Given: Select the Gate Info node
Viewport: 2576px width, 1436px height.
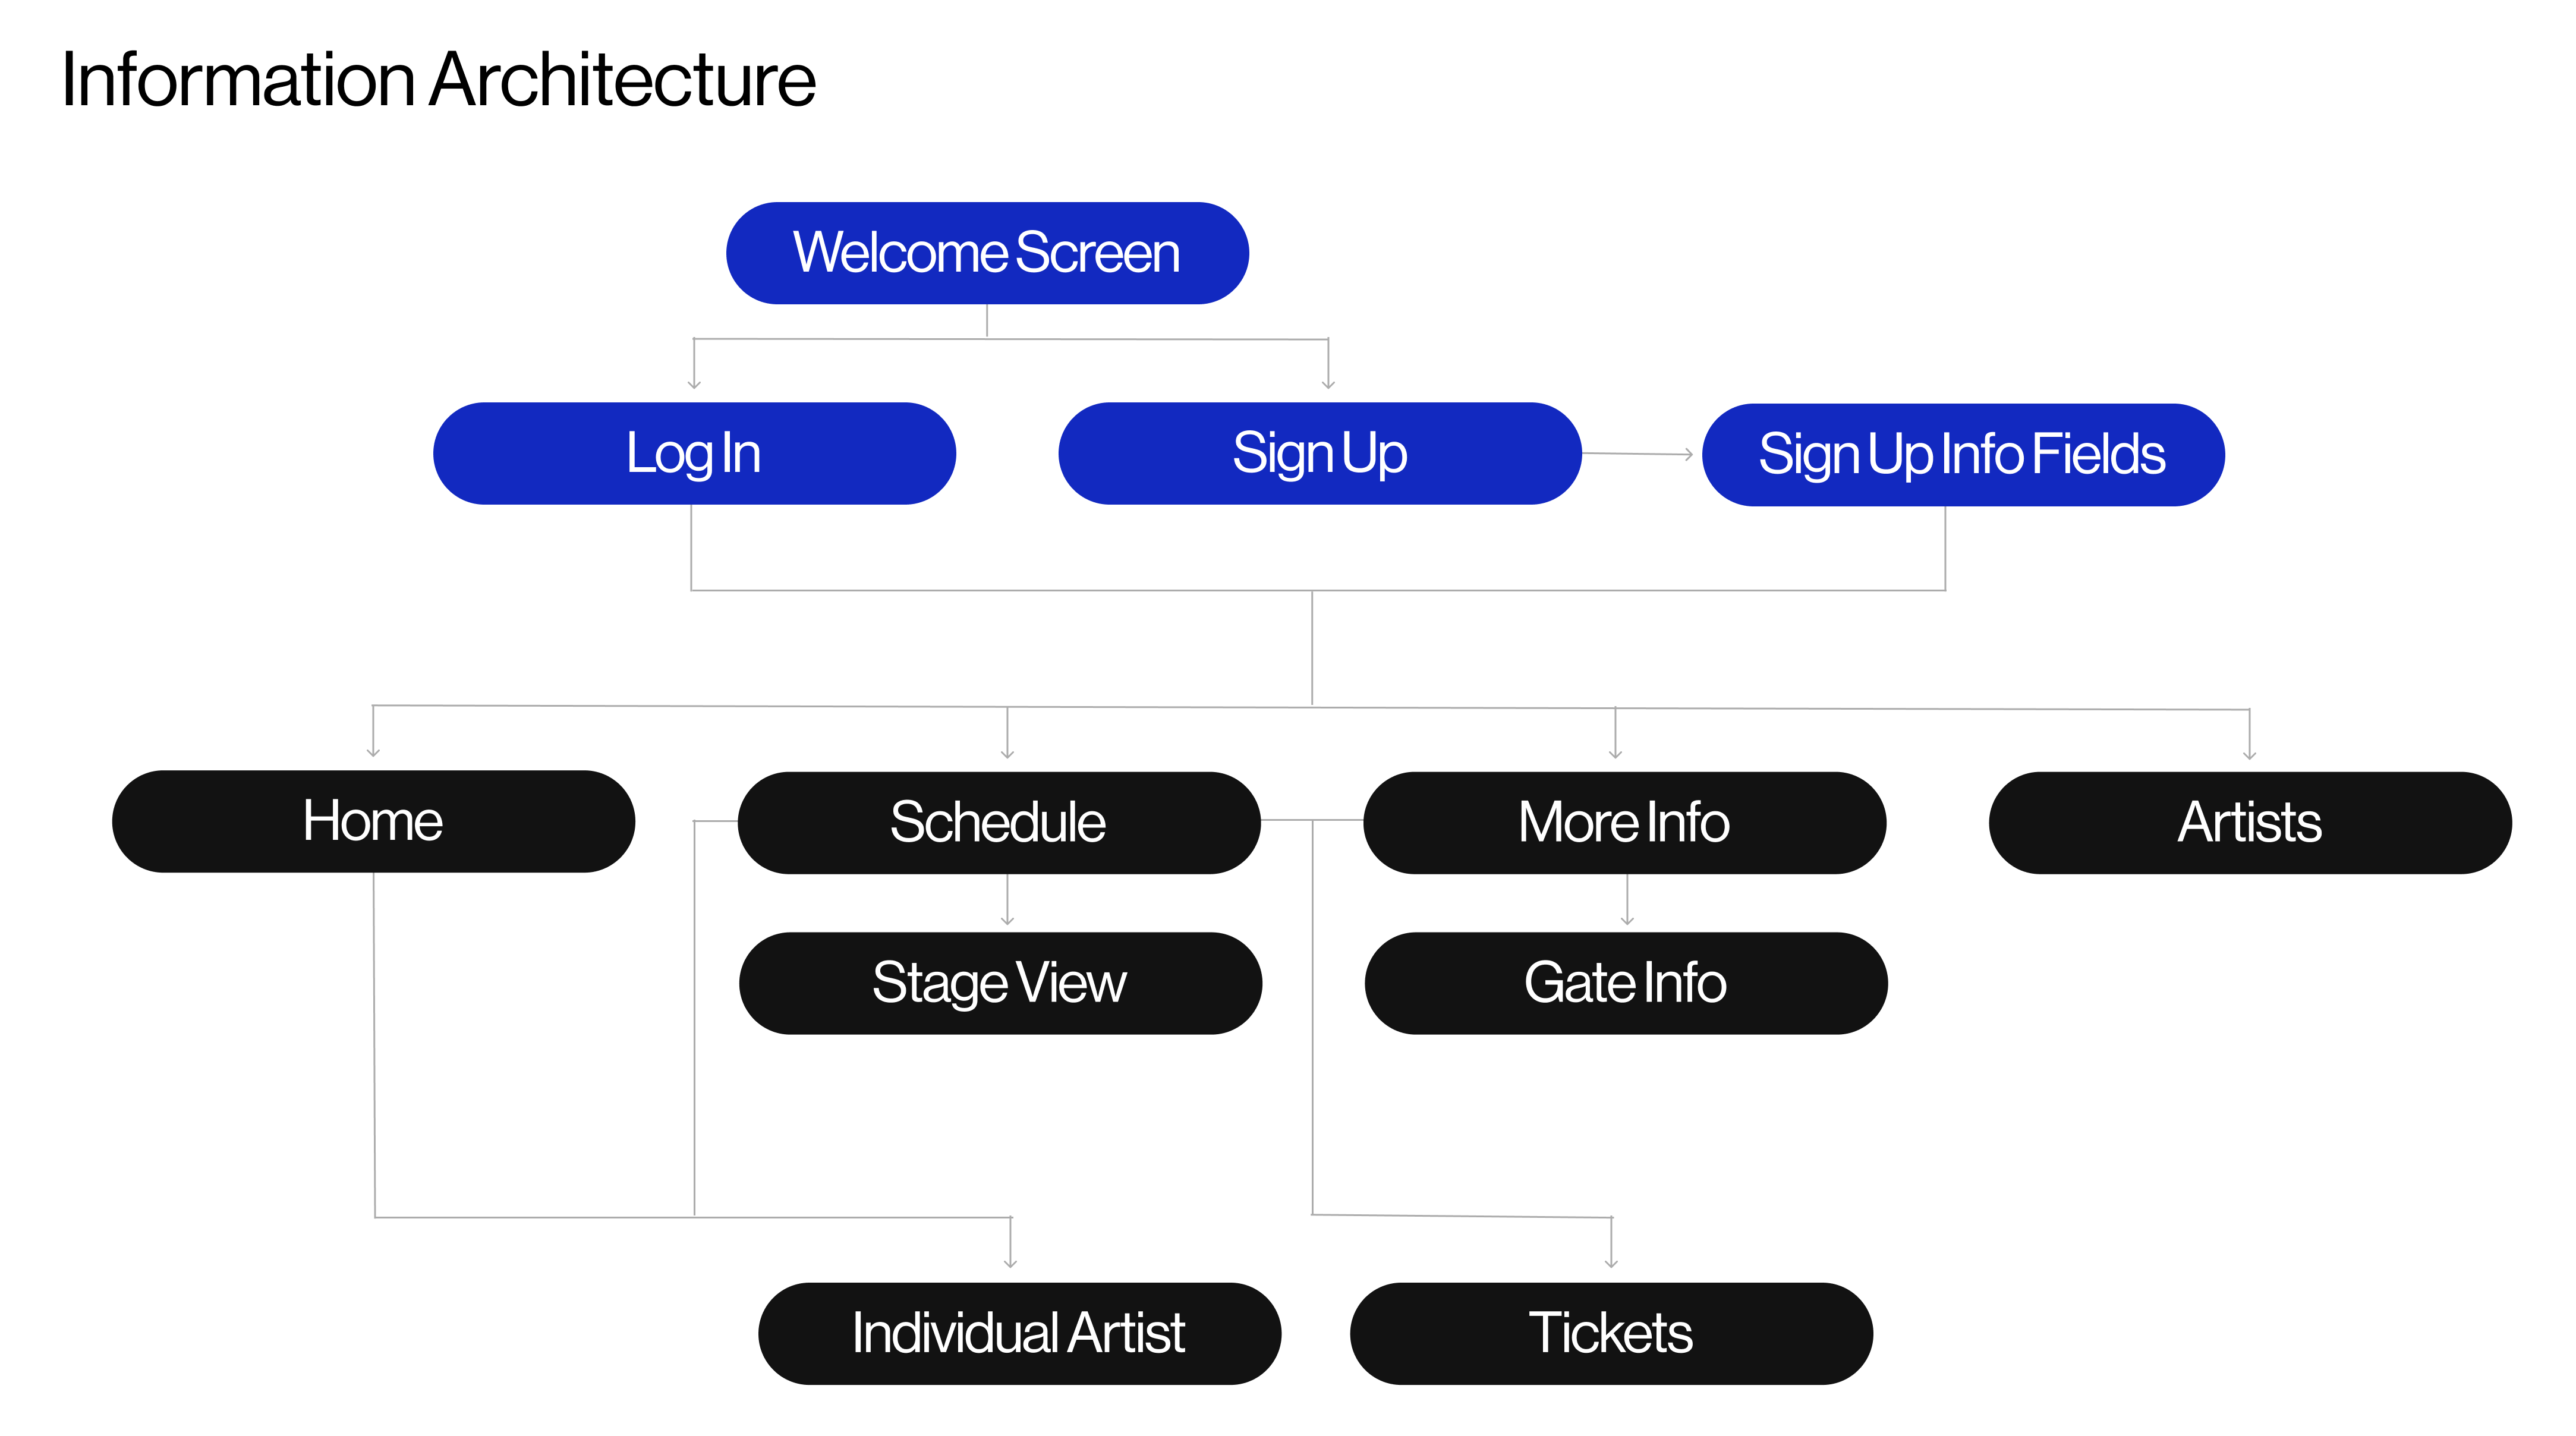Looking at the screenshot, I should tap(1626, 983).
